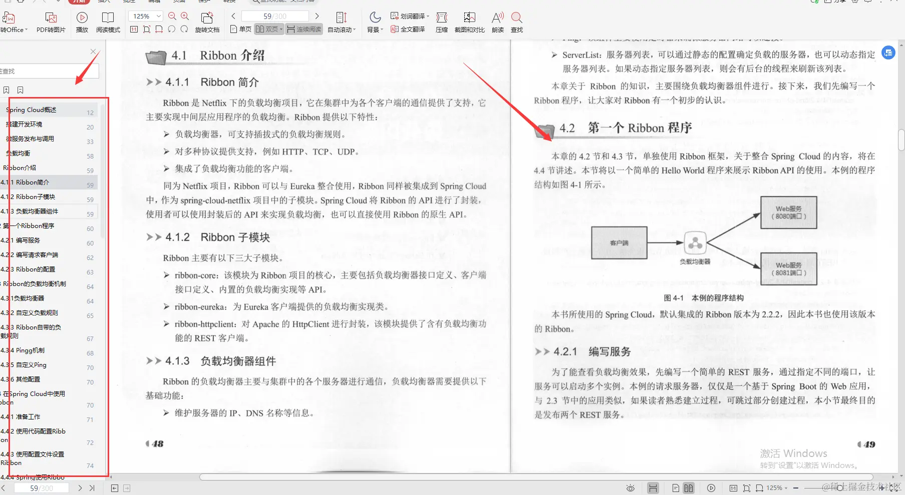Rotate the document with 旋转文档

[207, 21]
